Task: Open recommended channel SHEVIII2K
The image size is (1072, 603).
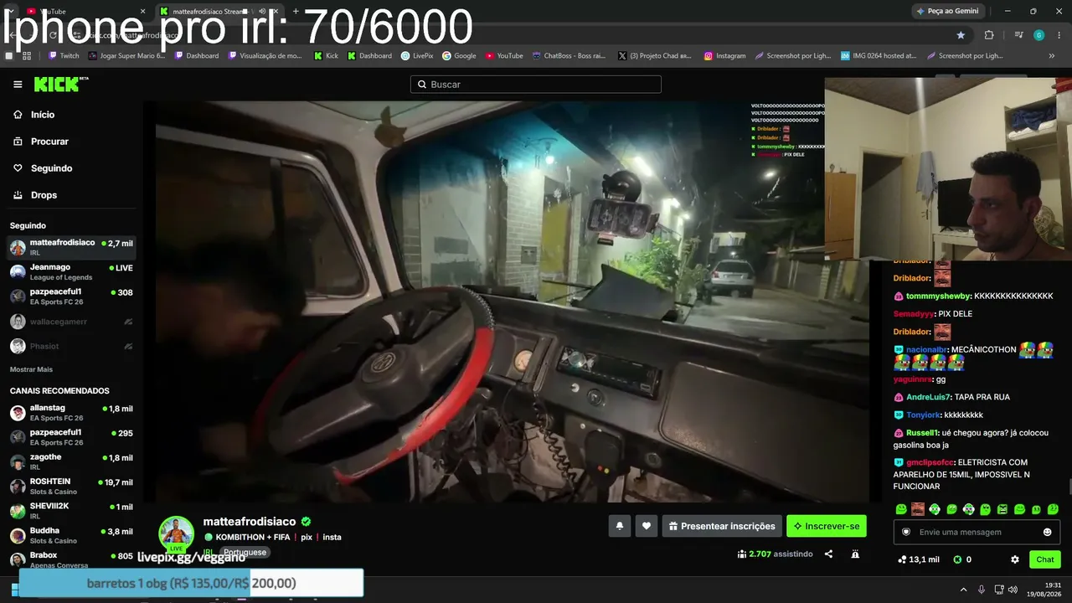Action: 71,510
